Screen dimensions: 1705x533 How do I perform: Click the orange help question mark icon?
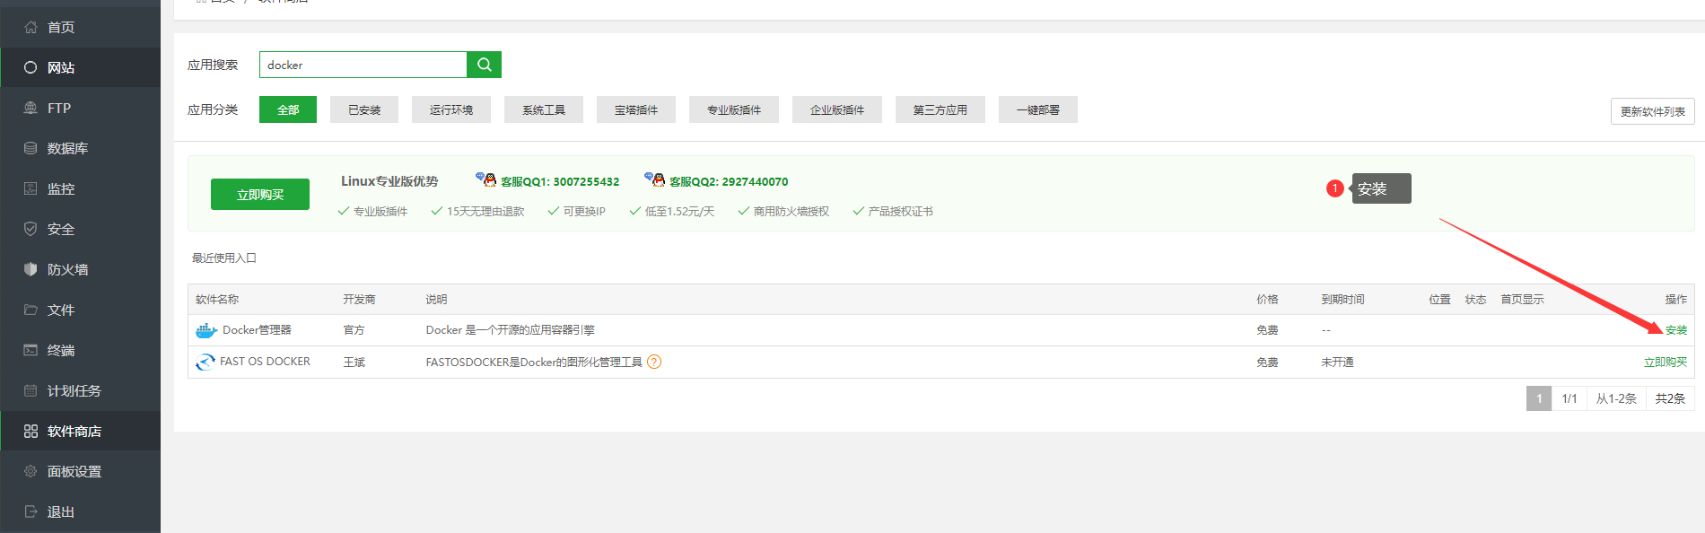click(654, 362)
